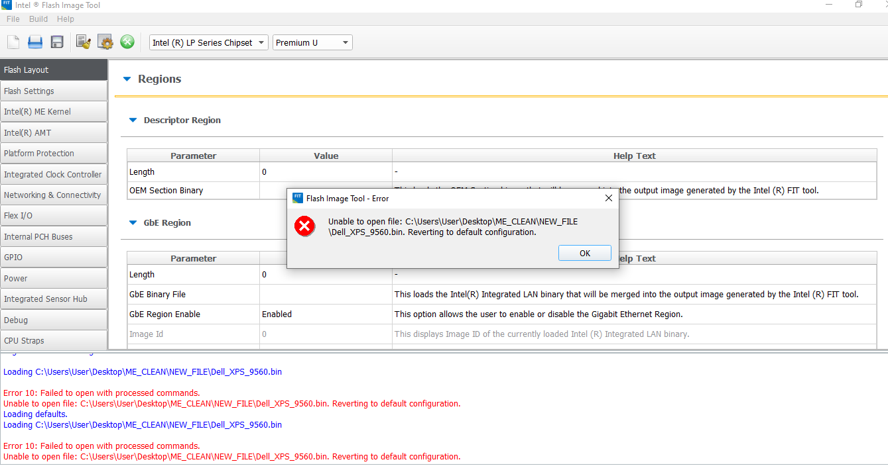Click the broom clear-log toolbar icon
The image size is (888, 474).
click(x=84, y=42)
